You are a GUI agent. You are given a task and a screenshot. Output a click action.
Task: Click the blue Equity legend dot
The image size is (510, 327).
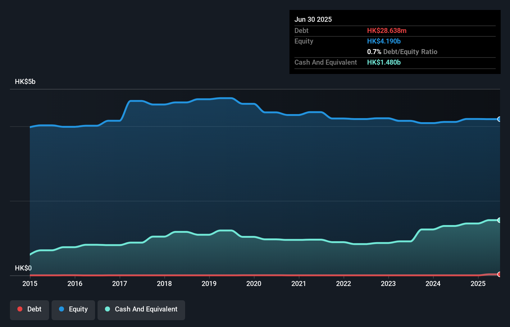click(x=61, y=309)
